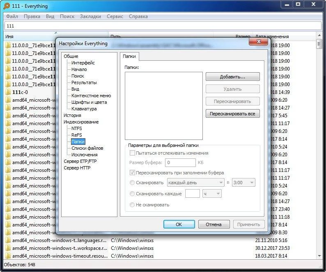Toggle Пересканировать при заполнении буфера checkbox
326x272 pixels.
click(132, 172)
